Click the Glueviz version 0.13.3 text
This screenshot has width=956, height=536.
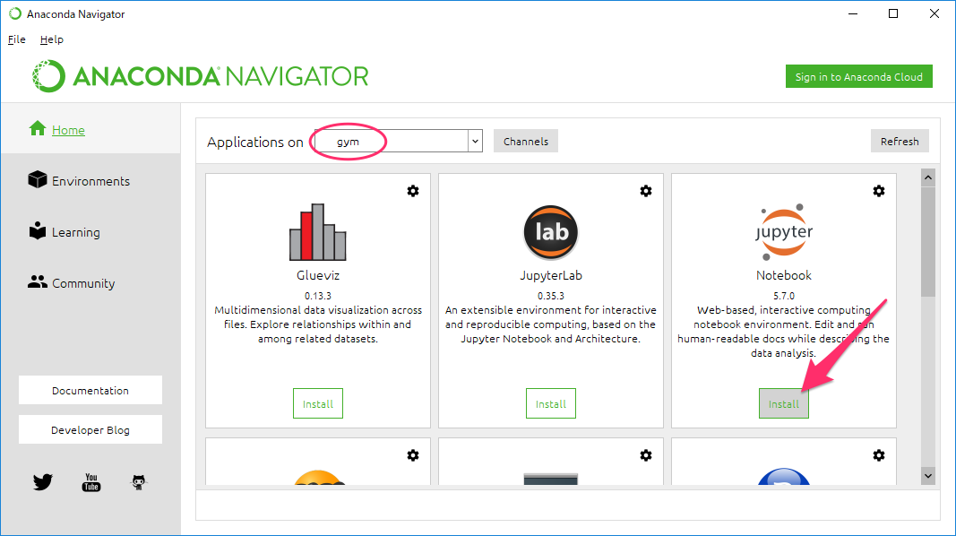point(318,296)
